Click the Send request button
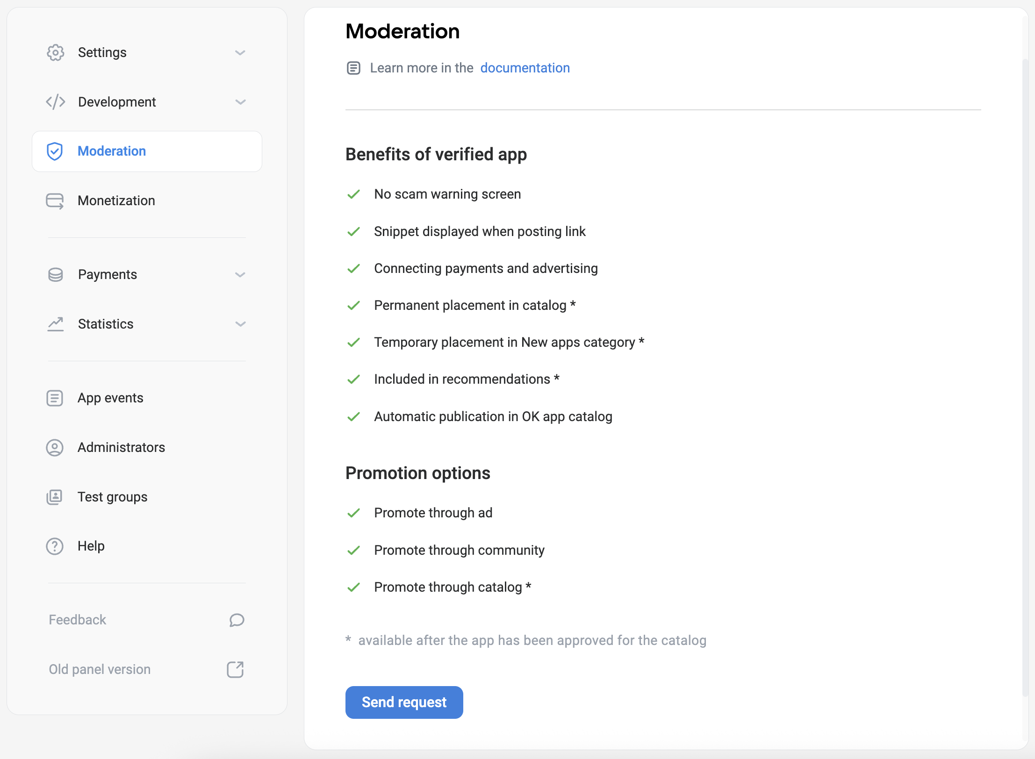Screen dimensions: 1035x759 coord(404,702)
